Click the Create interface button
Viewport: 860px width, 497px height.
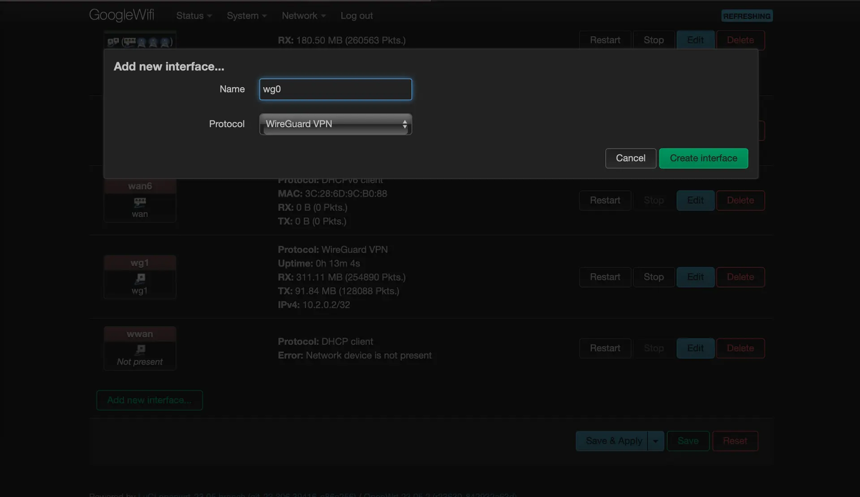coord(703,158)
